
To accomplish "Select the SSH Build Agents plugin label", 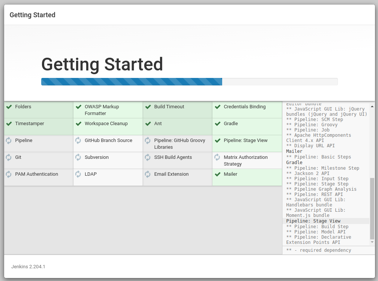I will [x=173, y=157].
